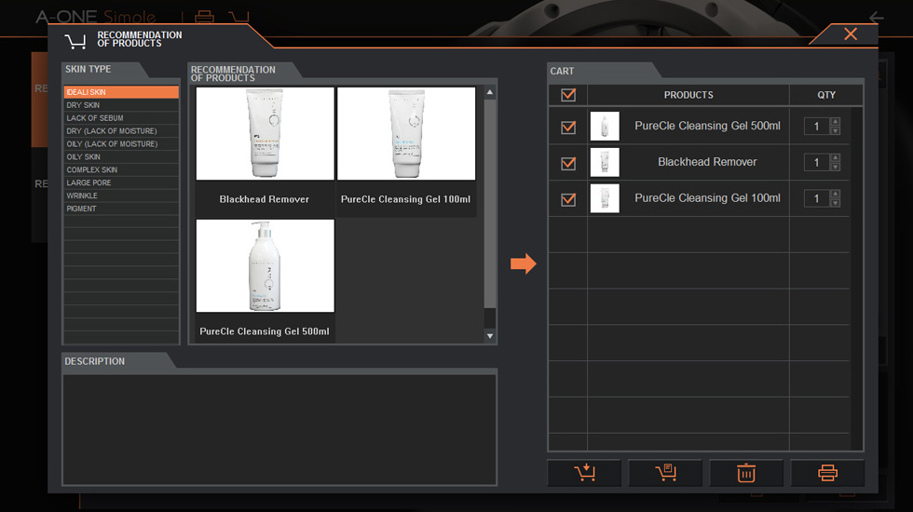Select DRY SKIN skin type
Image resolution: width=913 pixels, height=512 pixels.
pos(121,104)
